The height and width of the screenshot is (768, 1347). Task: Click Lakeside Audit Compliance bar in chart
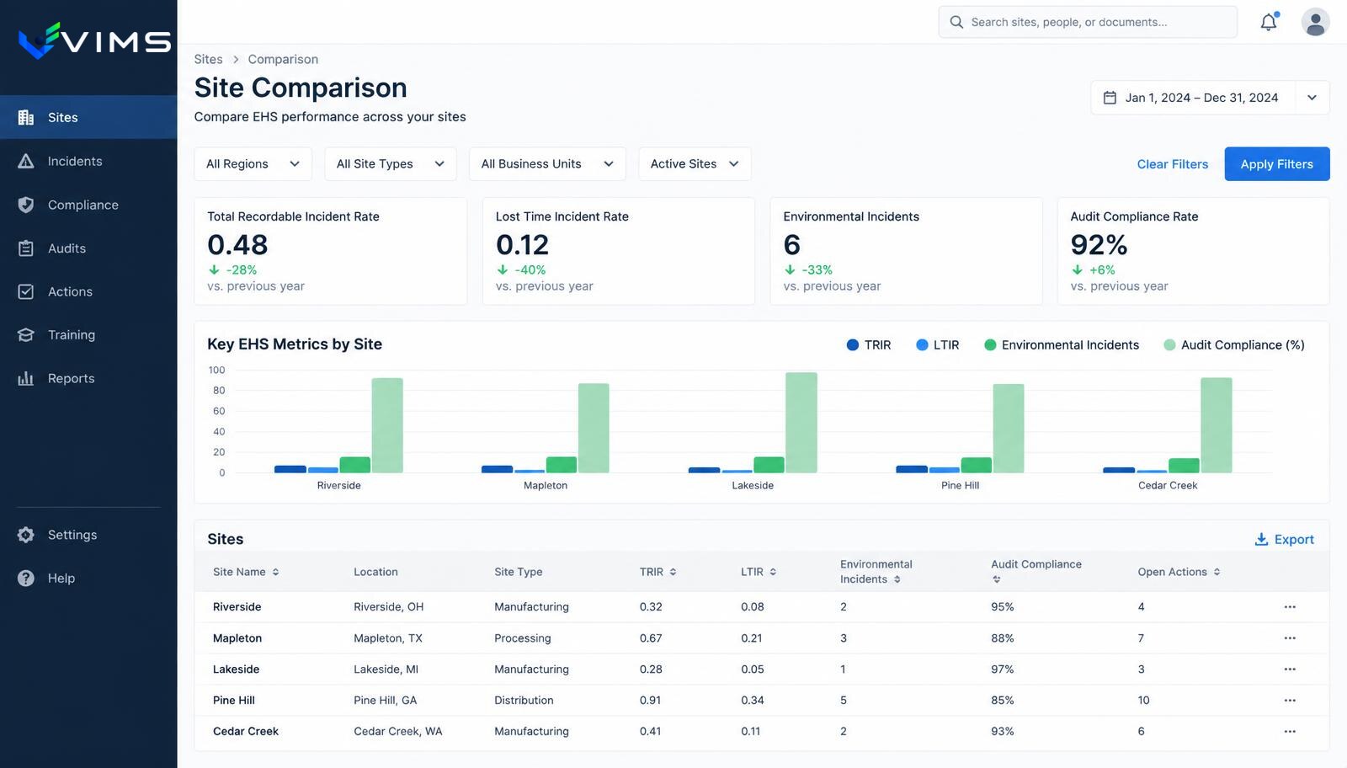tap(801, 423)
